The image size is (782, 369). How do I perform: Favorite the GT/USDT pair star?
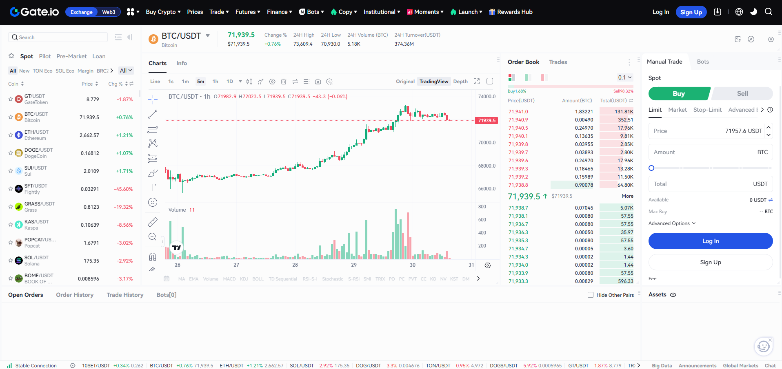tap(11, 99)
